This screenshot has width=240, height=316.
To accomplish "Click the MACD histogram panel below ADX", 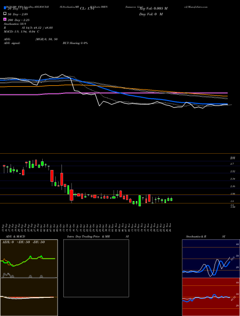I will [x=29, y=297].
